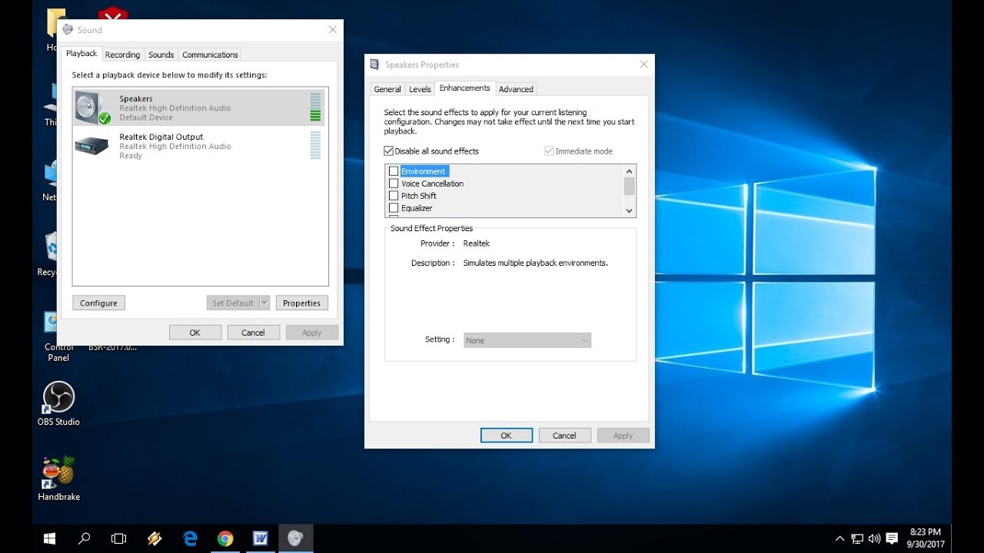The width and height of the screenshot is (984, 553).
Task: Switch to the Sounds tab
Action: pyautogui.click(x=161, y=55)
